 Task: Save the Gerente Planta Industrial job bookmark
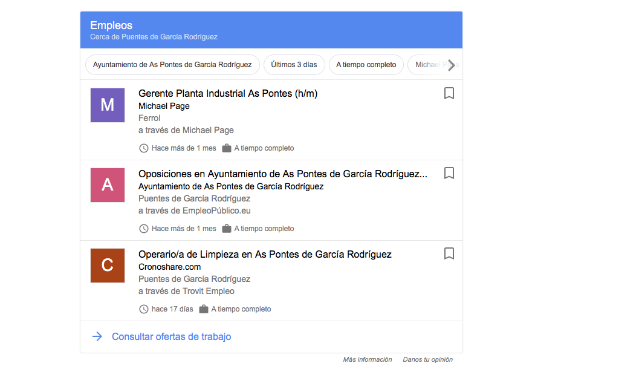(x=449, y=93)
